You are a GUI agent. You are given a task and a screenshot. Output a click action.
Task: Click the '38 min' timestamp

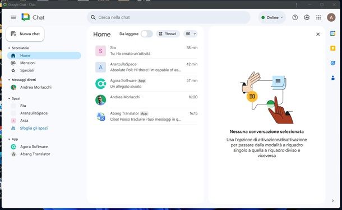click(192, 48)
